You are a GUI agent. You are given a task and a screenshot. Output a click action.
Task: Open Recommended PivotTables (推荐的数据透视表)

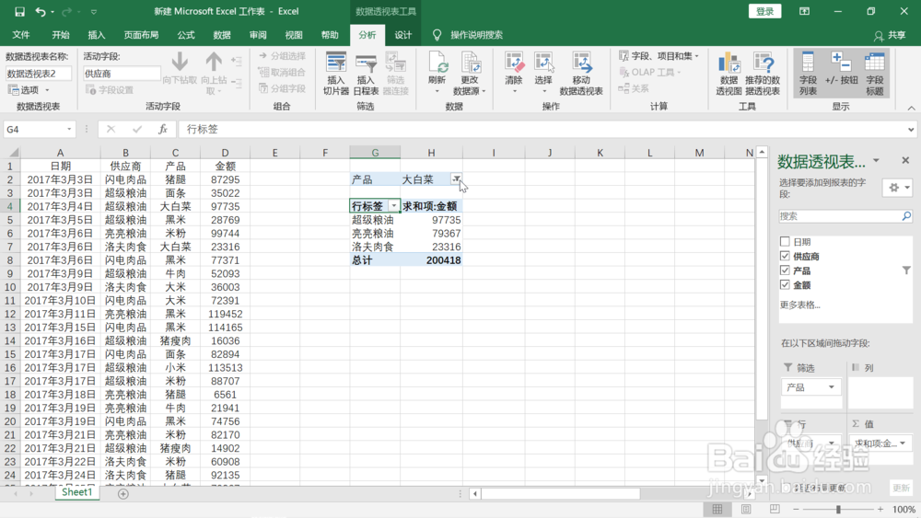click(x=763, y=74)
